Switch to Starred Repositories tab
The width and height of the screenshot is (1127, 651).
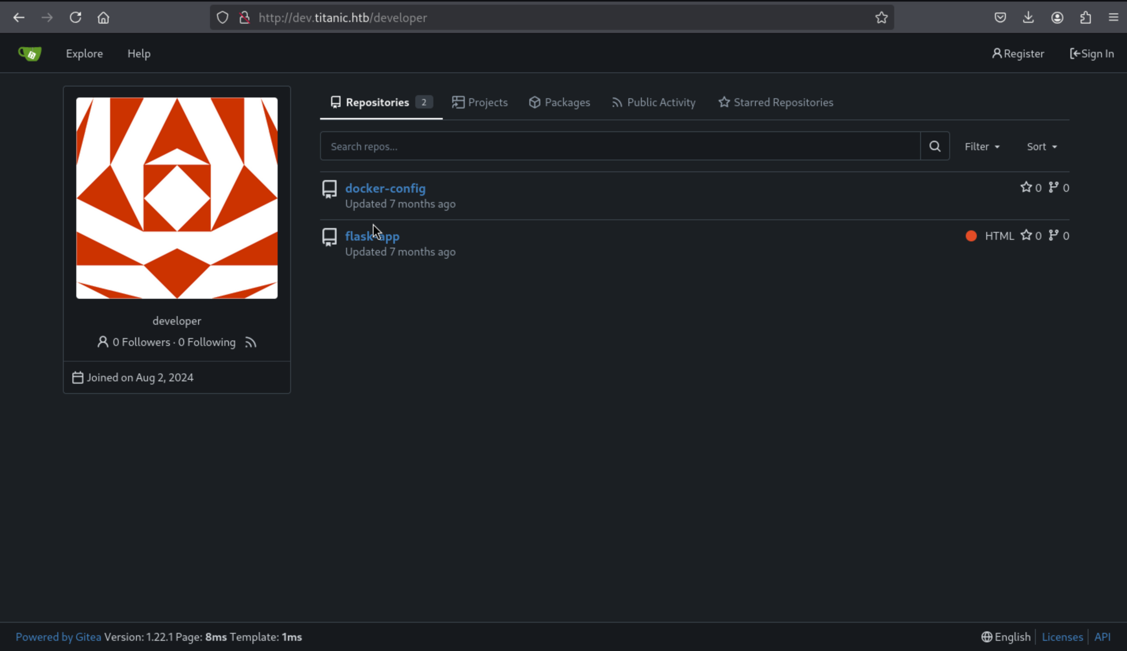[775, 102]
